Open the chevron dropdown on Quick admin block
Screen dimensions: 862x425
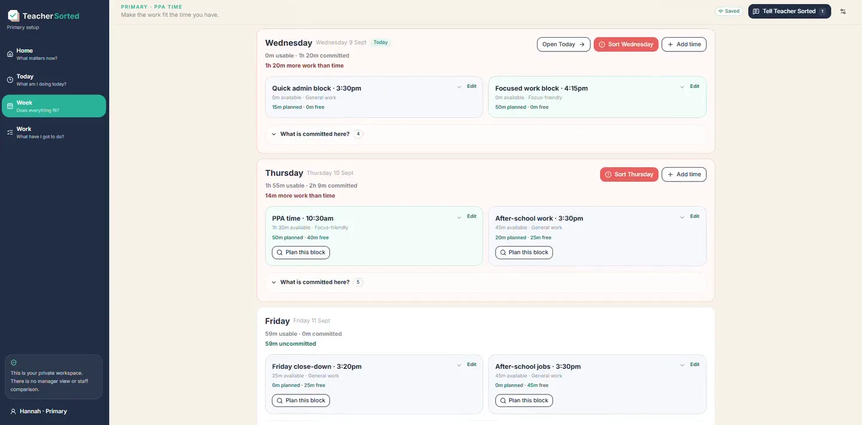(x=459, y=87)
